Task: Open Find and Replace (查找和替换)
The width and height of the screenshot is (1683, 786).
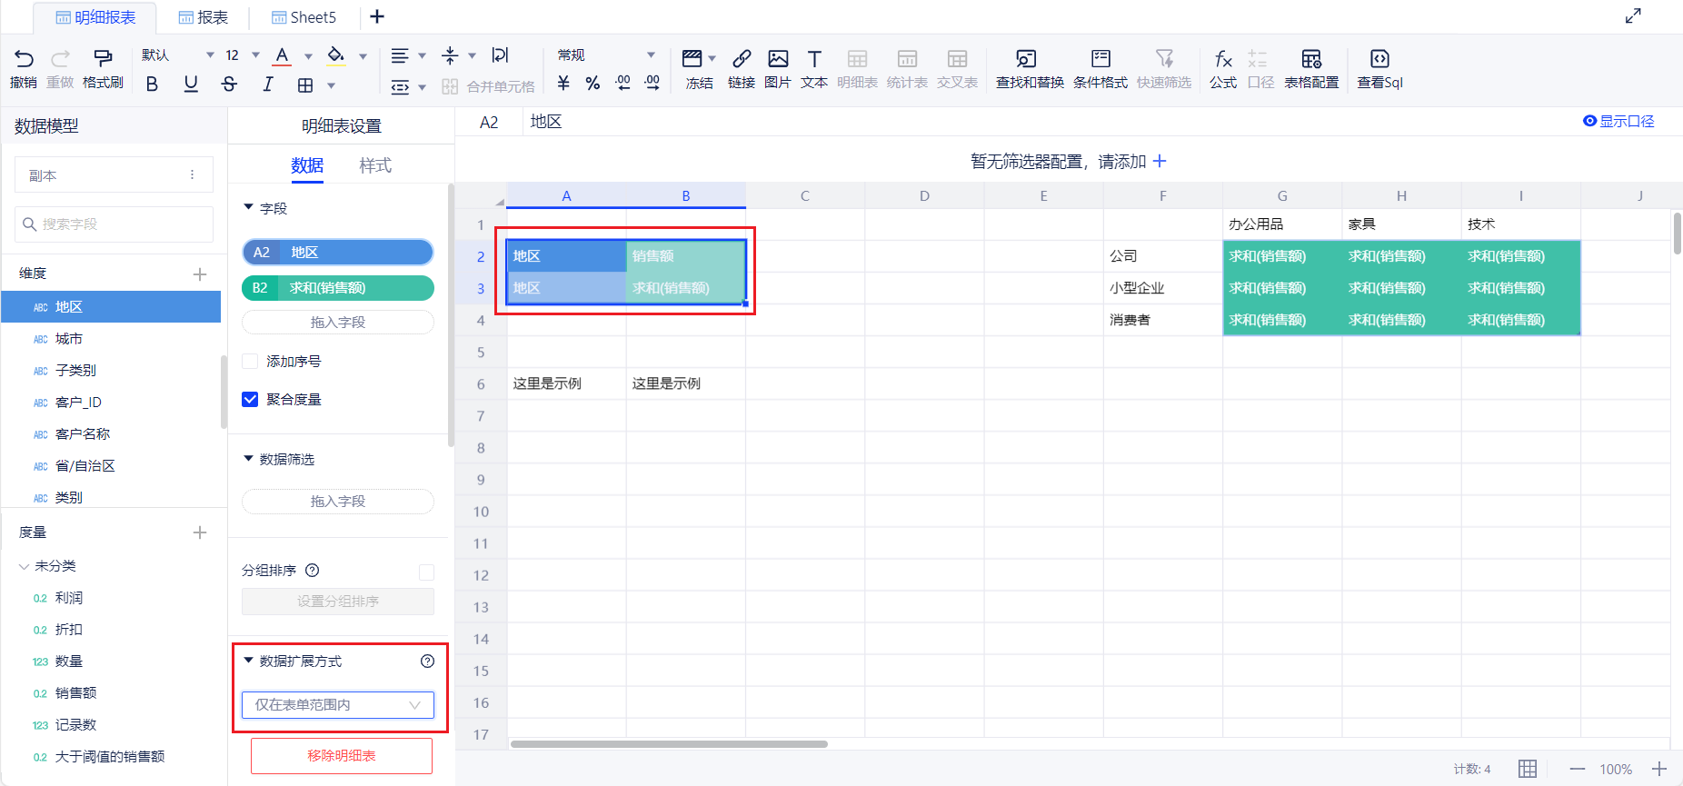Action: [x=1029, y=69]
